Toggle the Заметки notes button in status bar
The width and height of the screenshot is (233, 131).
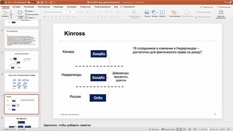[154, 130]
